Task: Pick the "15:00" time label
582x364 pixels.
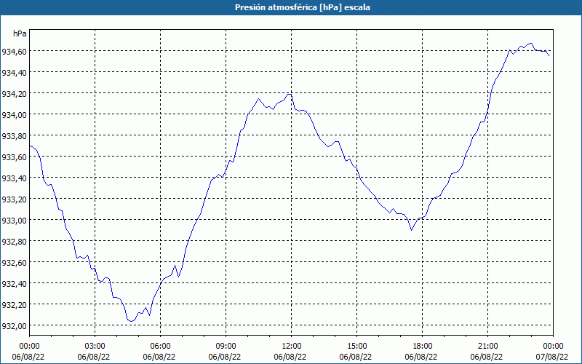Action: coord(356,347)
